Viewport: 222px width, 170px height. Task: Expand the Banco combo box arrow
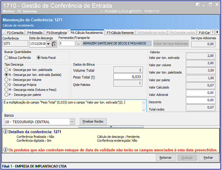click(72, 122)
